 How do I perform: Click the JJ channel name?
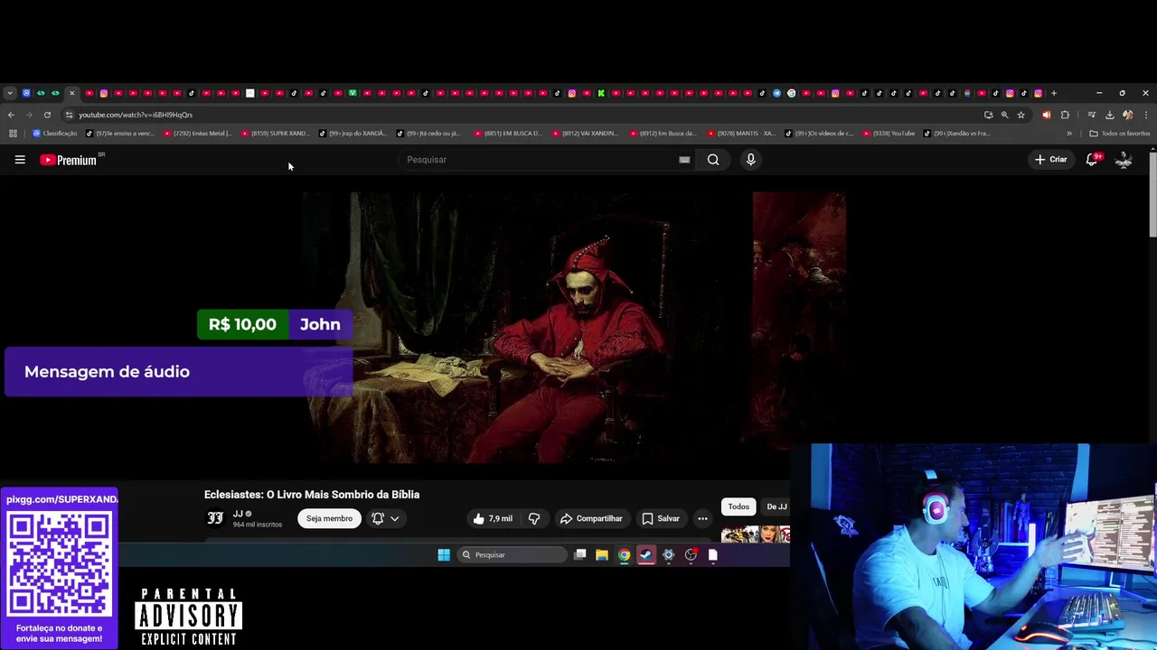pyautogui.click(x=238, y=514)
